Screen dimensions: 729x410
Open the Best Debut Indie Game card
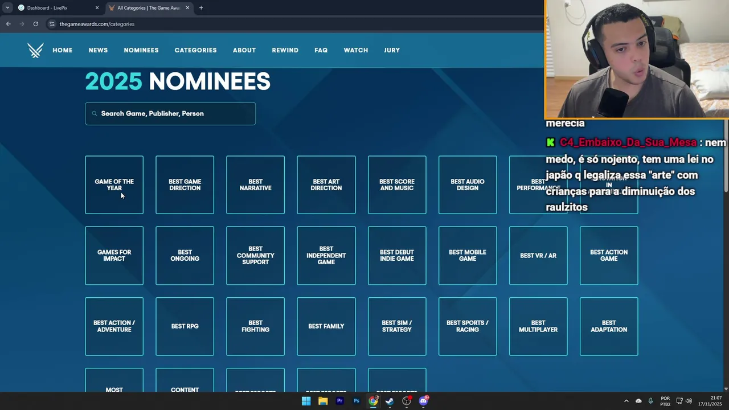click(397, 256)
